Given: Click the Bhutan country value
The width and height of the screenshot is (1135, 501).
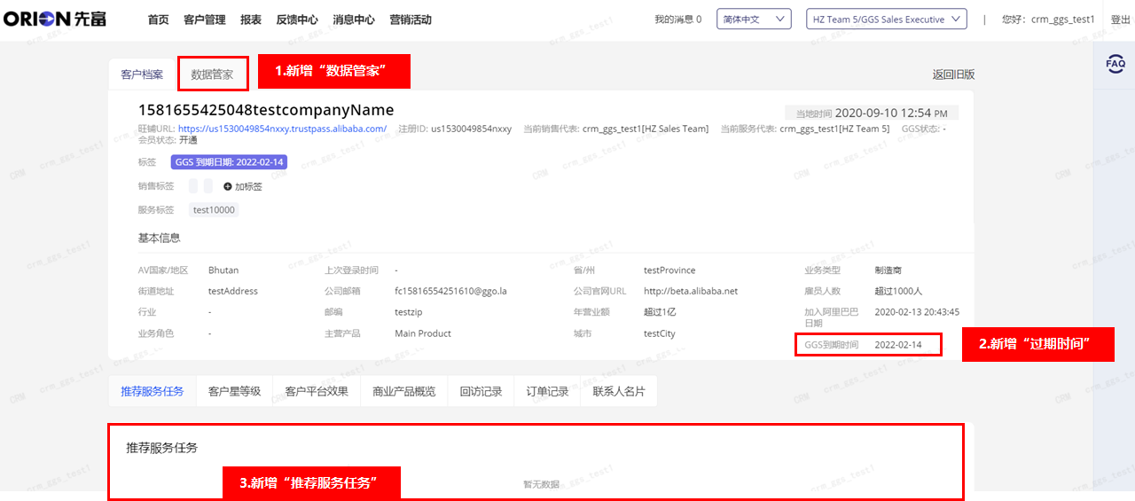Looking at the screenshot, I should (x=223, y=270).
